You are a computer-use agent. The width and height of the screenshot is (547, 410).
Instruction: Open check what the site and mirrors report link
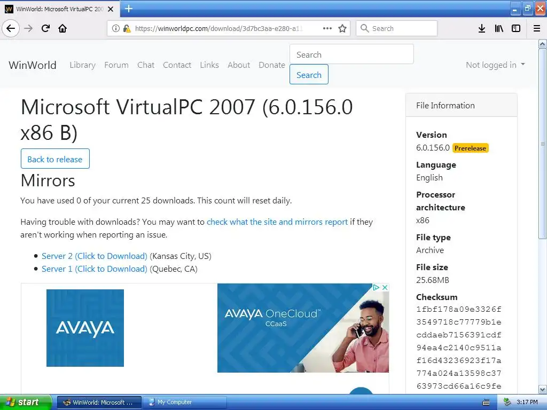(277, 222)
